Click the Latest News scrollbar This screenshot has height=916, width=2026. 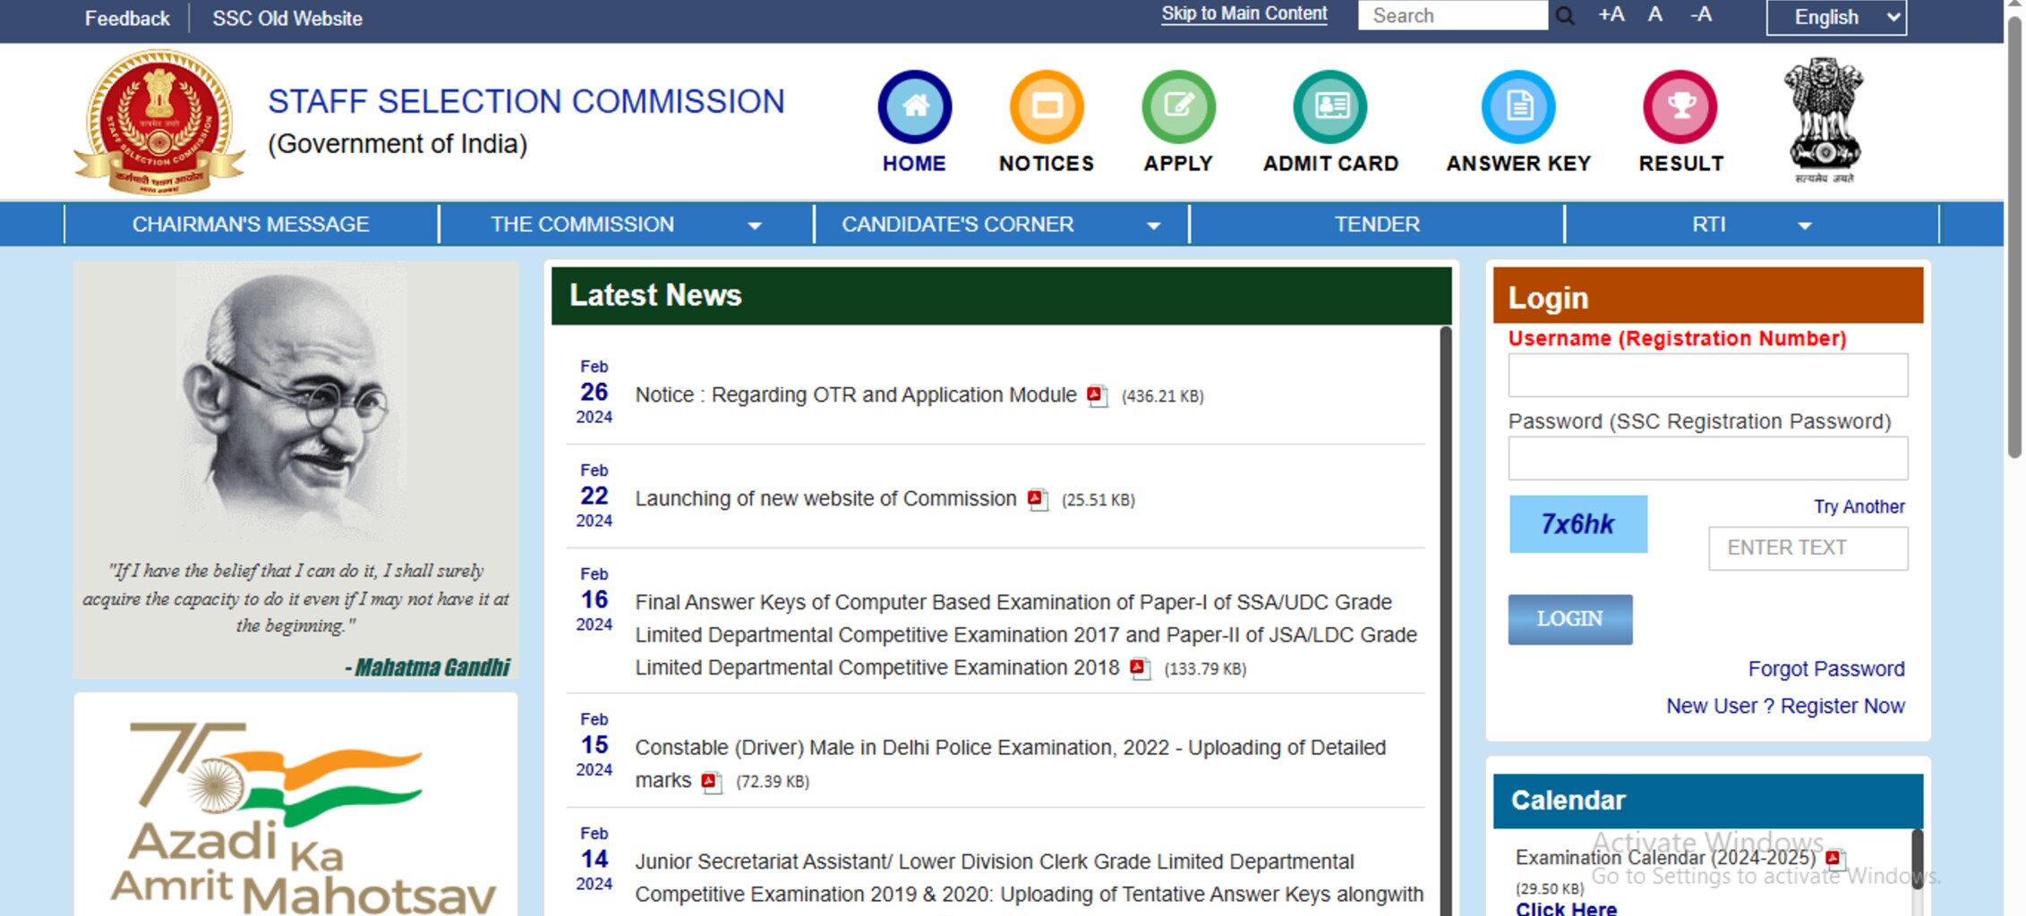[1445, 621]
